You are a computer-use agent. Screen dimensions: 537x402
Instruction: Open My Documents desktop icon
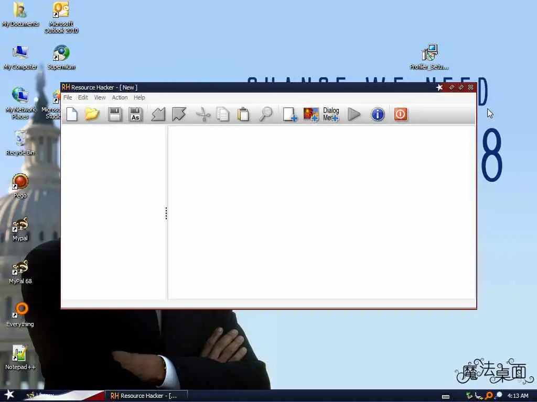(x=20, y=14)
